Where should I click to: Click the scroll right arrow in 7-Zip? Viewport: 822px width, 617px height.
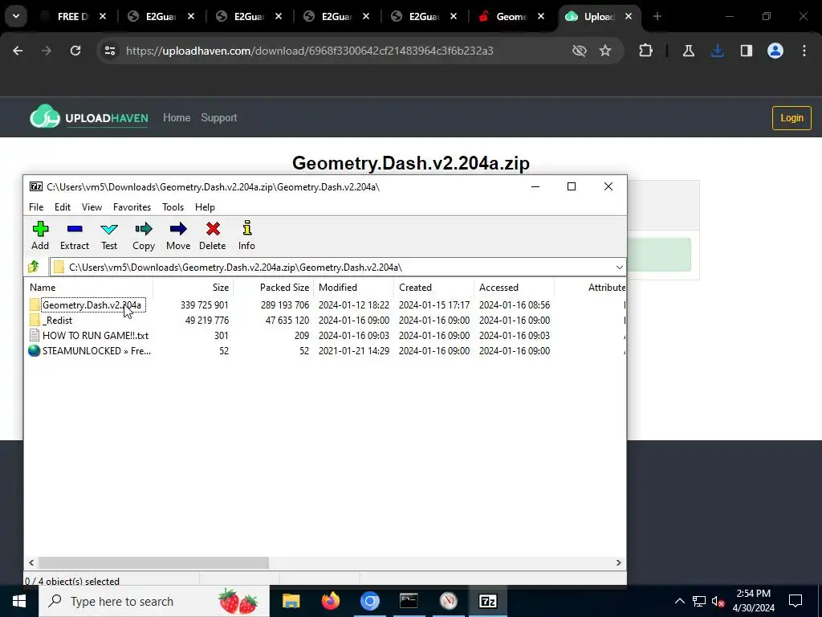tap(619, 562)
